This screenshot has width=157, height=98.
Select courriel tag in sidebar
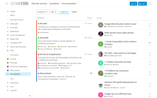[x=13, y=90]
